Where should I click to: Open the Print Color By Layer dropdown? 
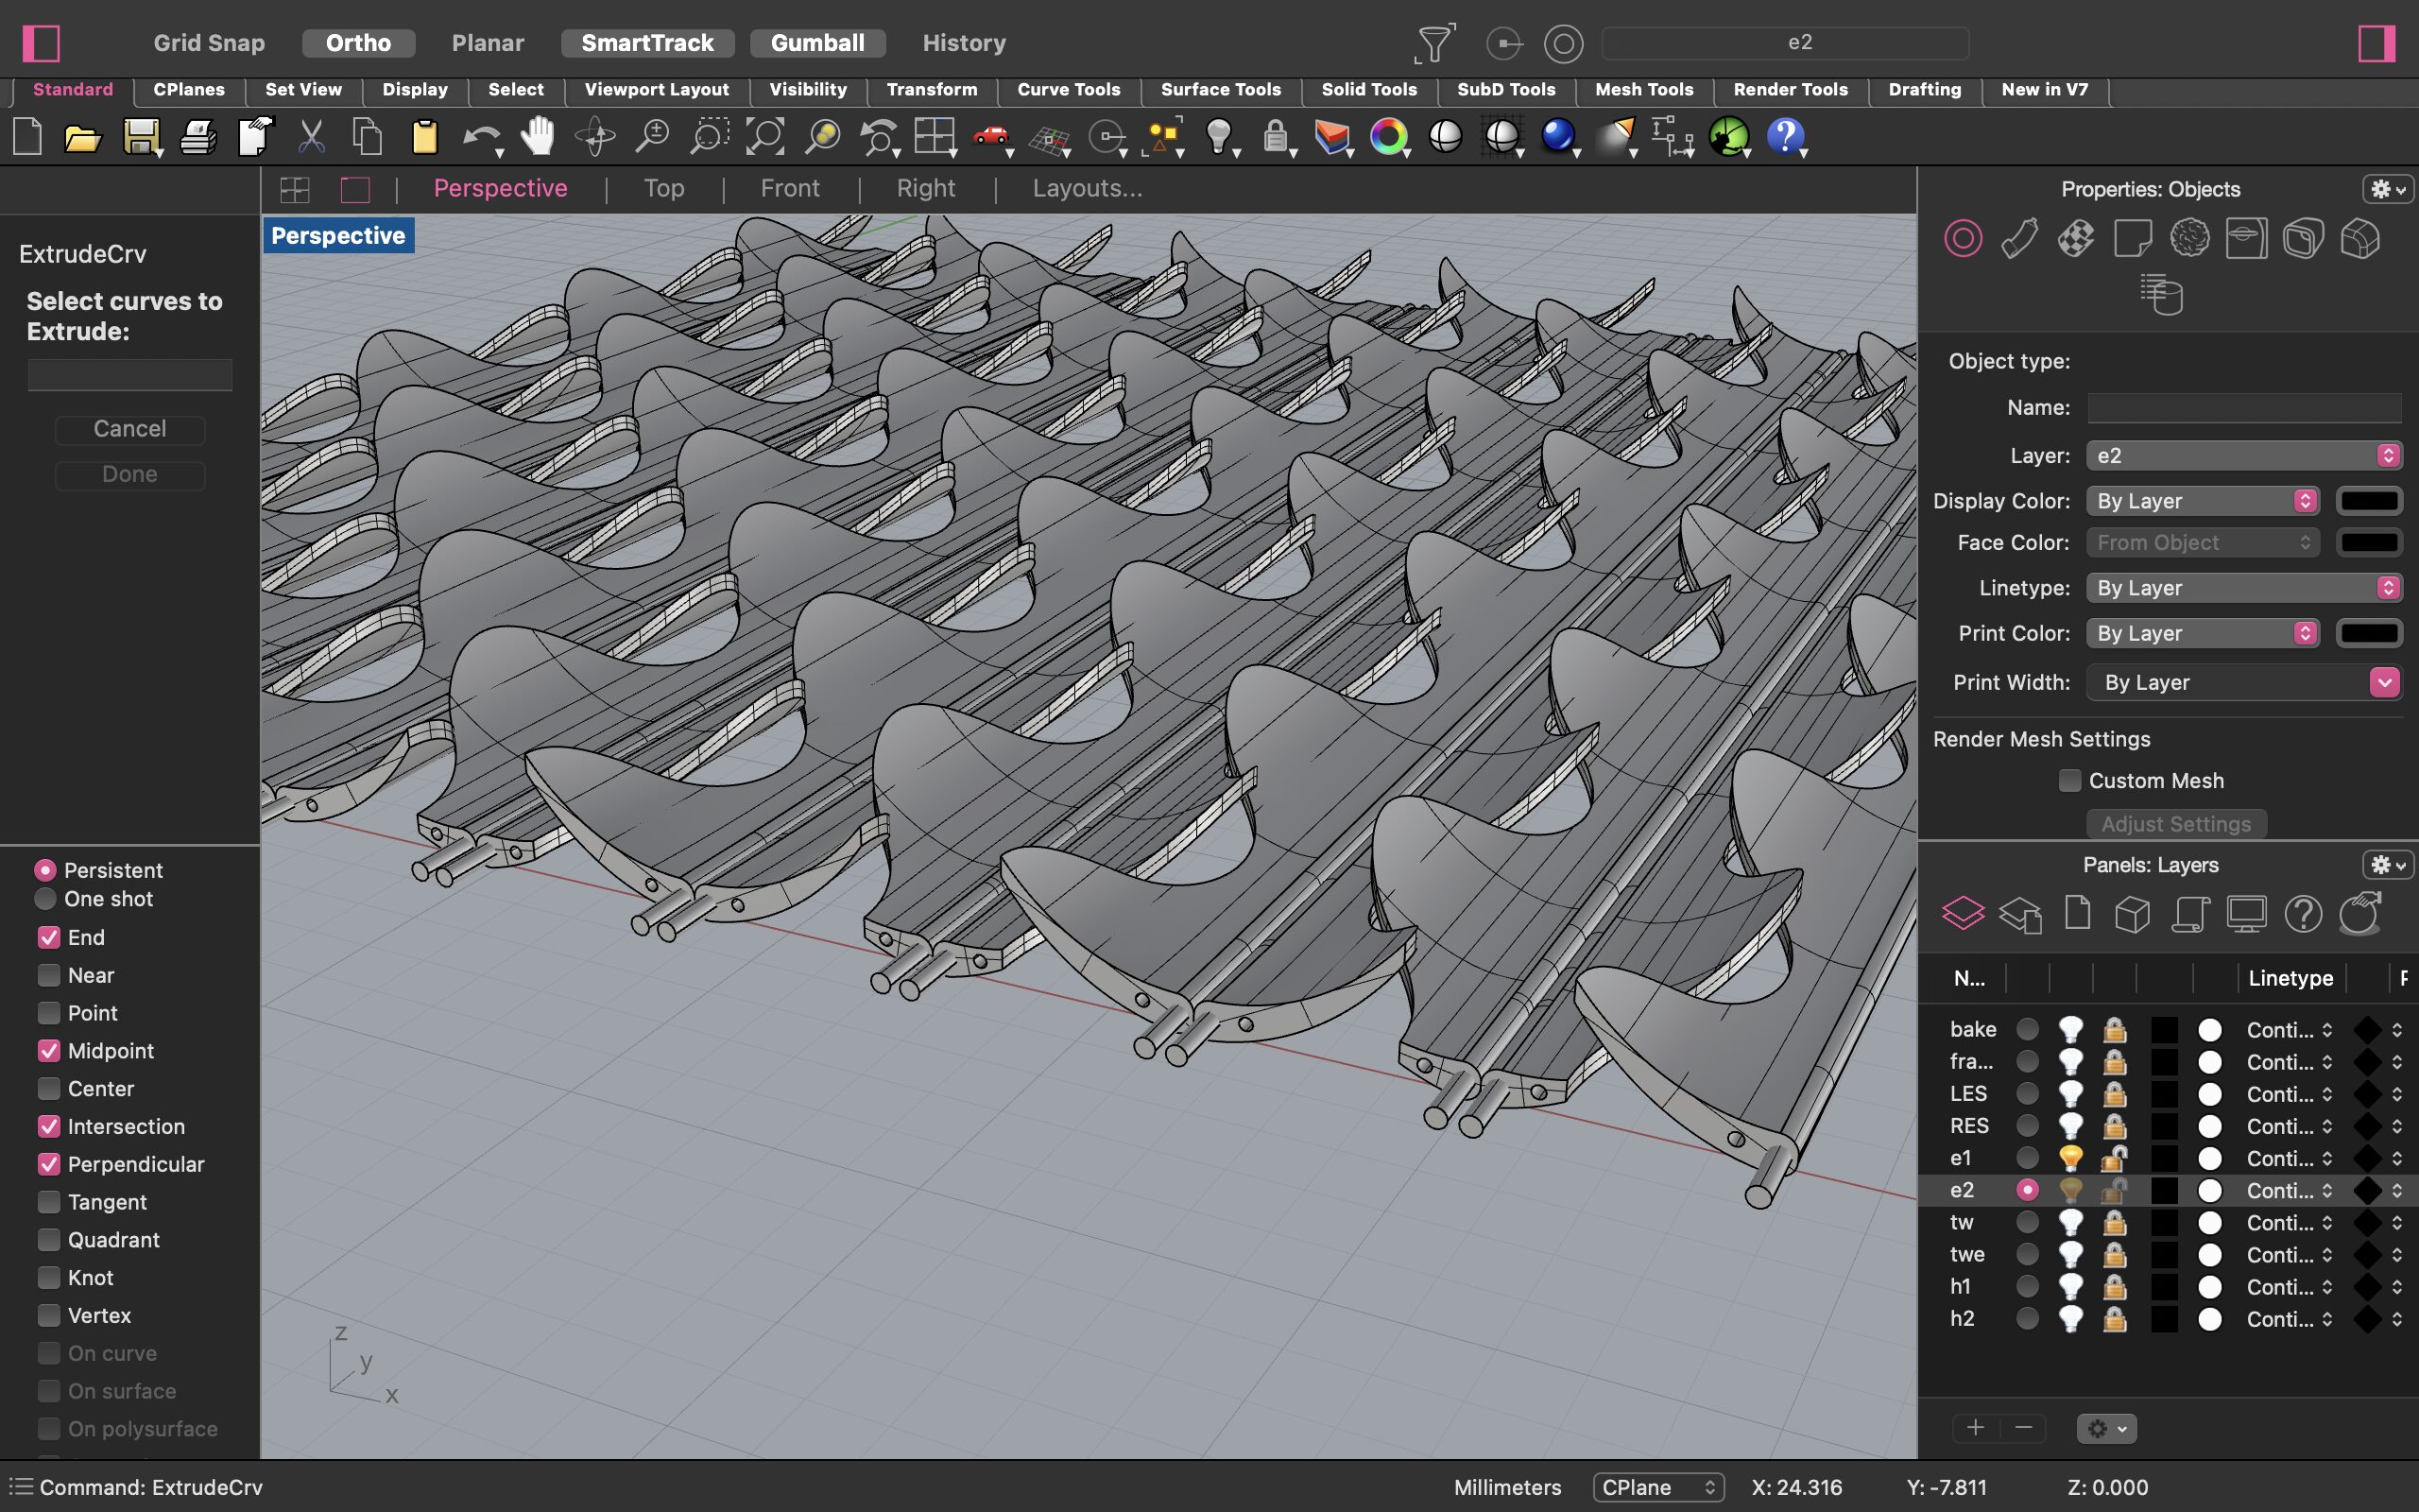click(2202, 633)
